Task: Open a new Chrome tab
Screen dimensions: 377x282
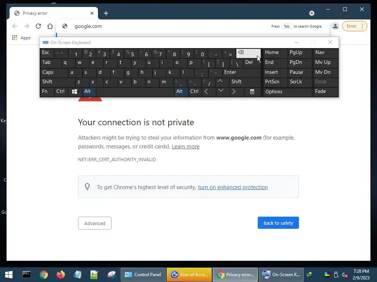Action: click(x=106, y=13)
